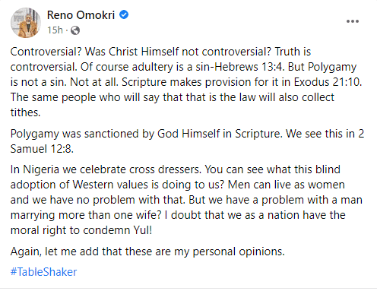This screenshot has width=377, height=291.
Task: Click the In Nigeria we celebrate paragraph
Action: tap(186, 200)
